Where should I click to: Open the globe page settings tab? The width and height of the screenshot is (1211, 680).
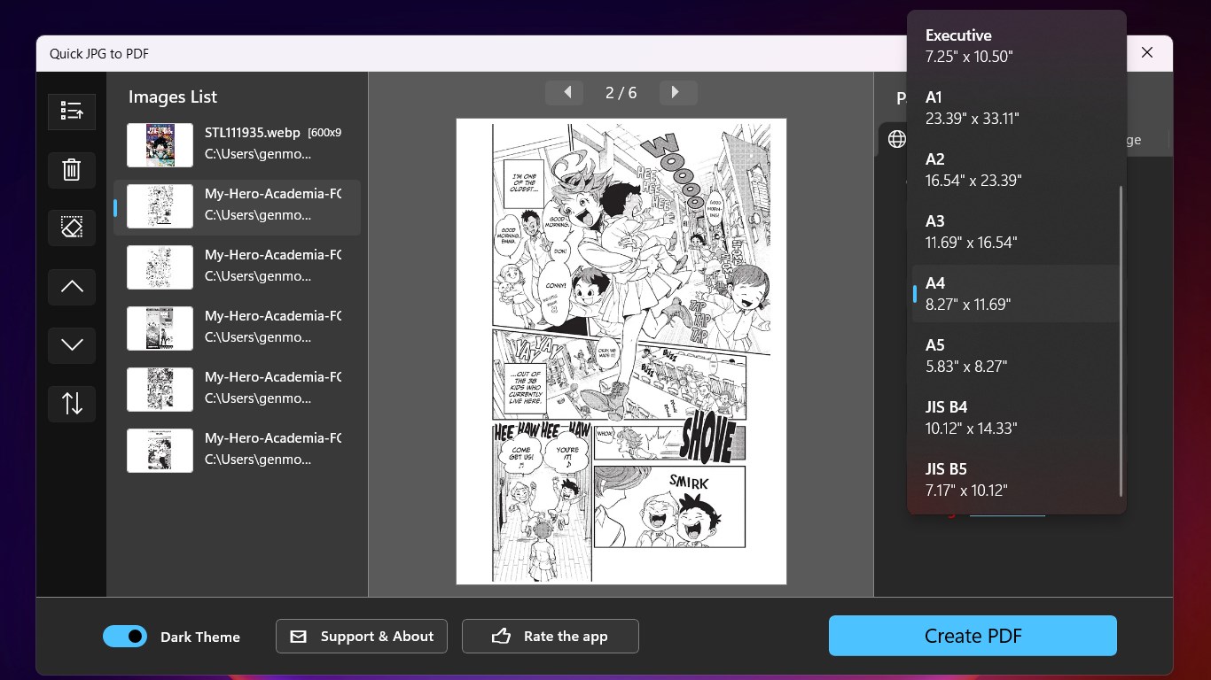tap(896, 139)
